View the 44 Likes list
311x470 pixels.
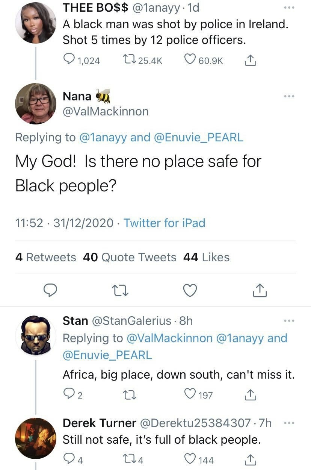pos(206,257)
